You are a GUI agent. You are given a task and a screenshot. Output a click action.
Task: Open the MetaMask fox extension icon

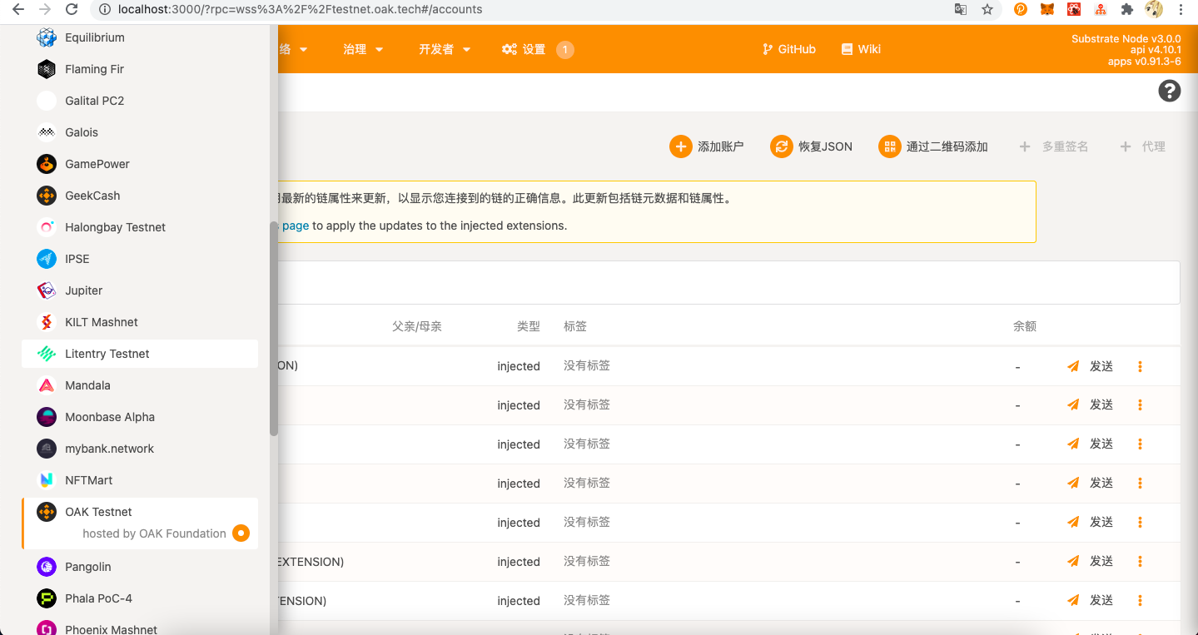coord(1047,9)
